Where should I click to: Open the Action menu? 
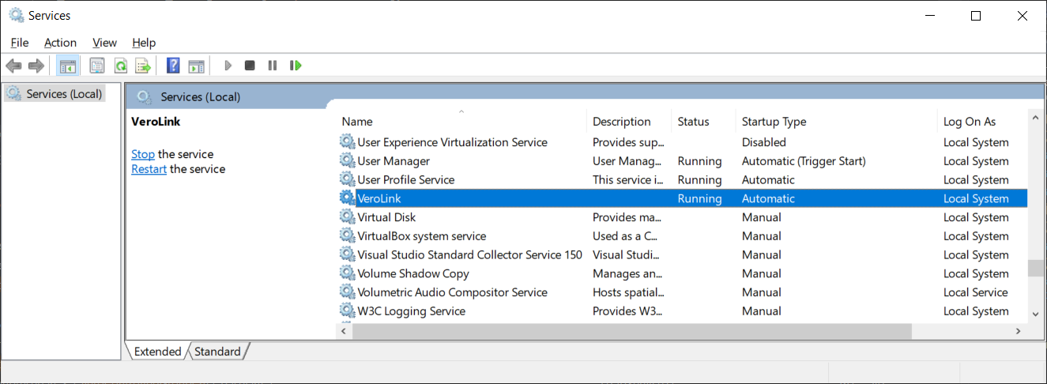[60, 43]
